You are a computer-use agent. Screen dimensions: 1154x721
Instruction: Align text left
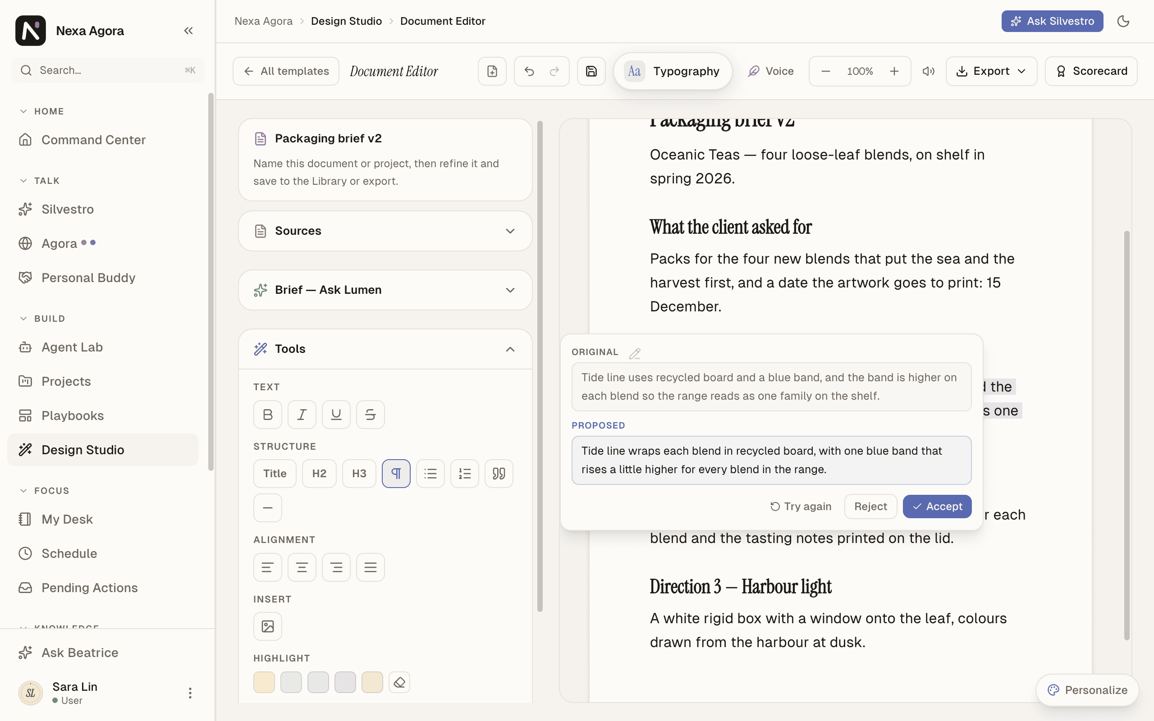[267, 567]
